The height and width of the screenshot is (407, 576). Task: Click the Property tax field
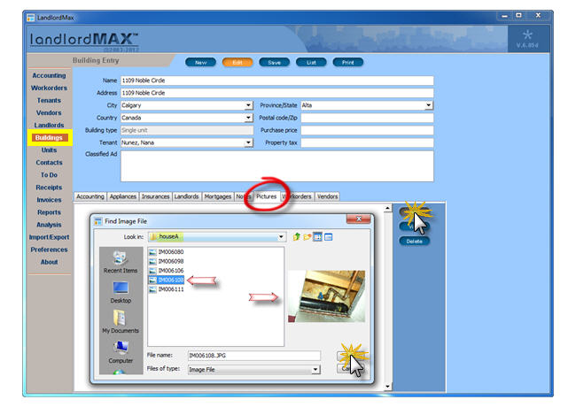coord(367,142)
